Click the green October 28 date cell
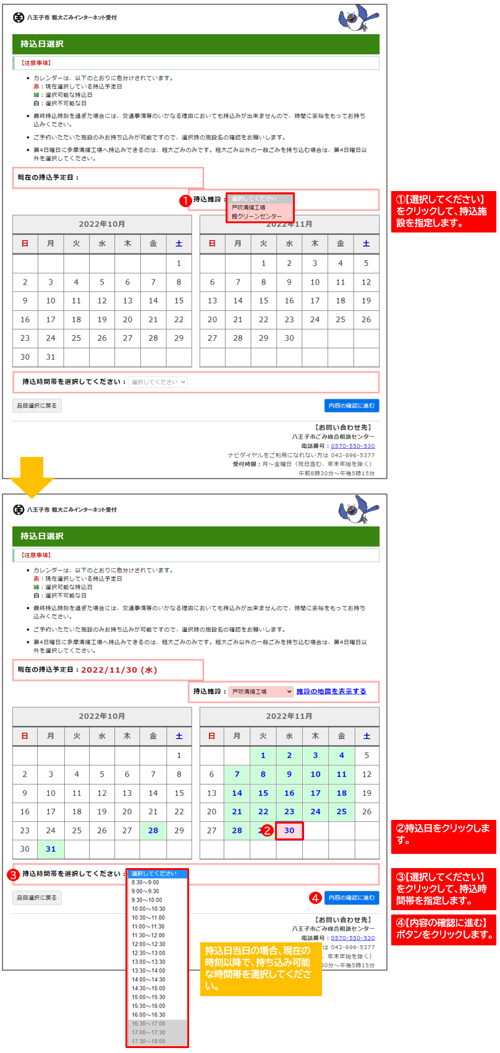This screenshot has width=500, height=1053. [x=153, y=830]
